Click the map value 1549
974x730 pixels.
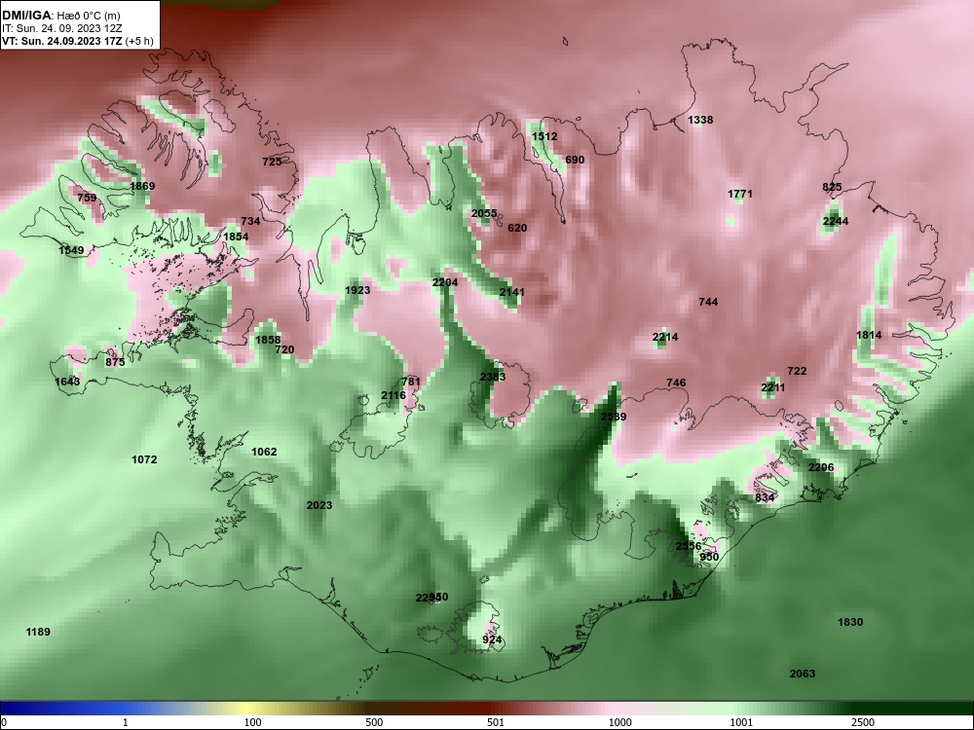[x=71, y=250]
